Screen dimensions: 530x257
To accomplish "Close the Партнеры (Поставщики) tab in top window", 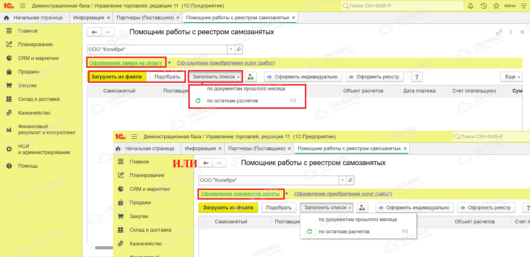I will [178, 18].
